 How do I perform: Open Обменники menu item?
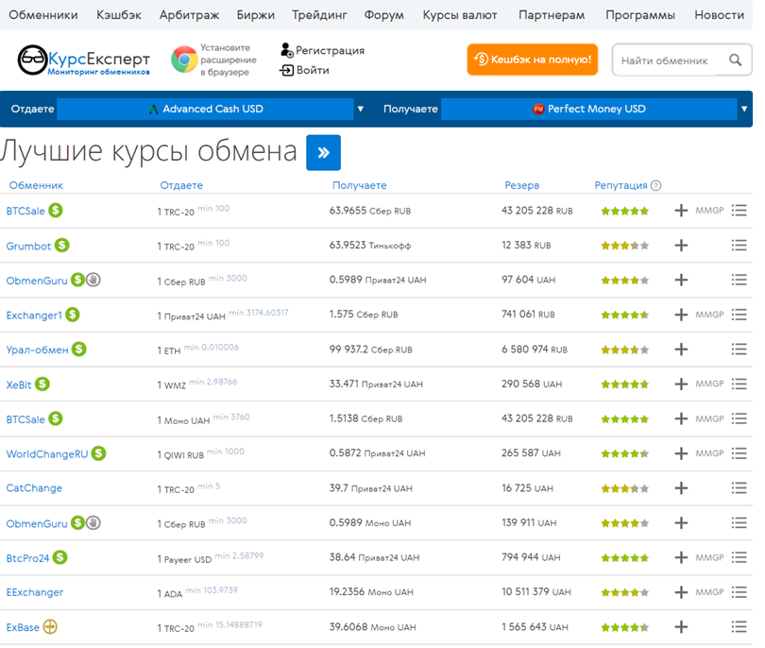coord(43,15)
